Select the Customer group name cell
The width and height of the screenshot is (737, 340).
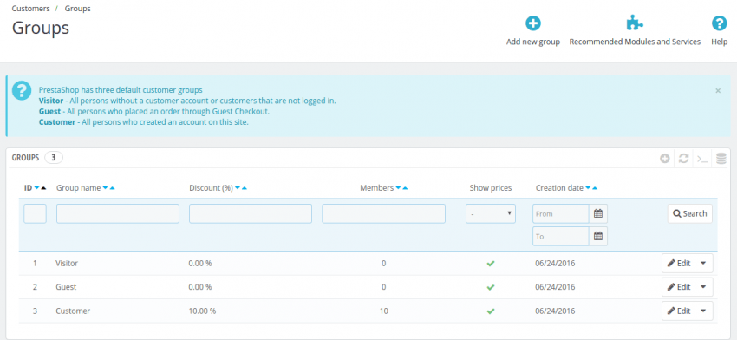tap(73, 311)
